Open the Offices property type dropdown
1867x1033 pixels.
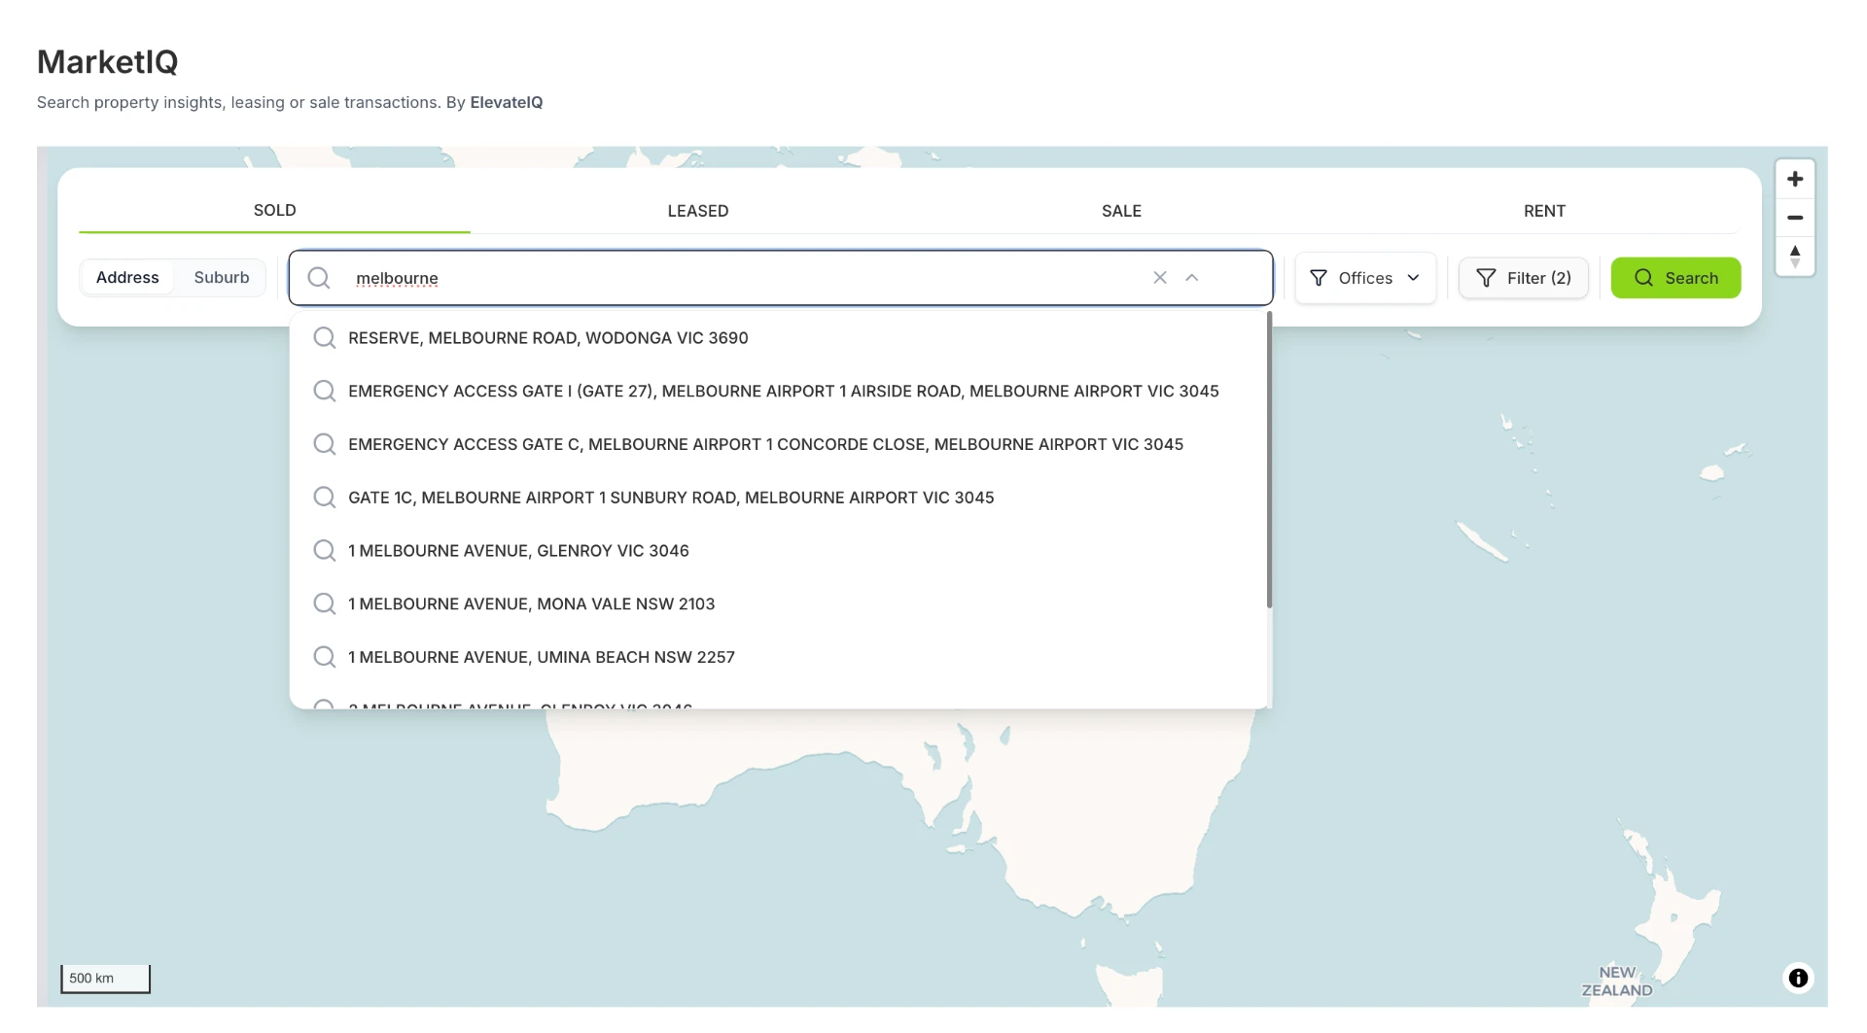tap(1365, 278)
